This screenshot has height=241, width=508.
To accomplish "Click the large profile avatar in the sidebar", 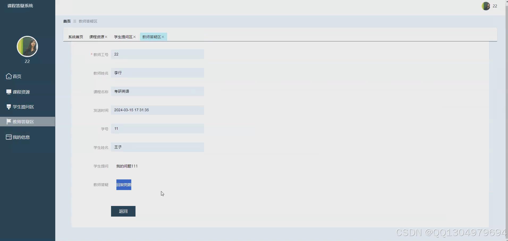I will (27, 46).
